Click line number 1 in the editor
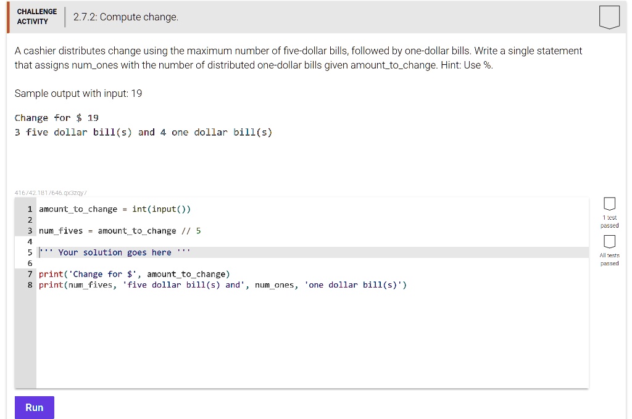Image resolution: width=632 pixels, height=419 pixels. pos(30,209)
